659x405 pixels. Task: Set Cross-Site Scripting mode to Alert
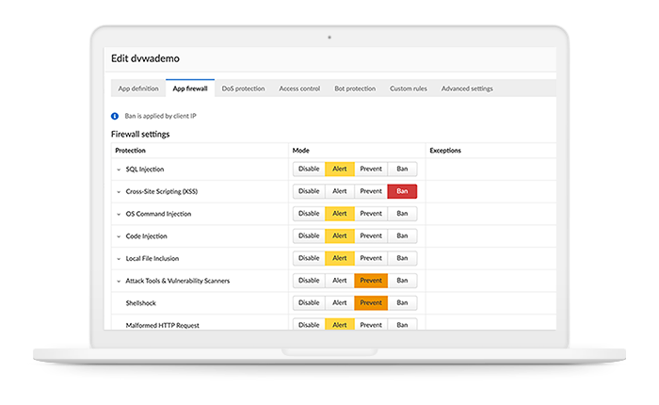coord(340,191)
